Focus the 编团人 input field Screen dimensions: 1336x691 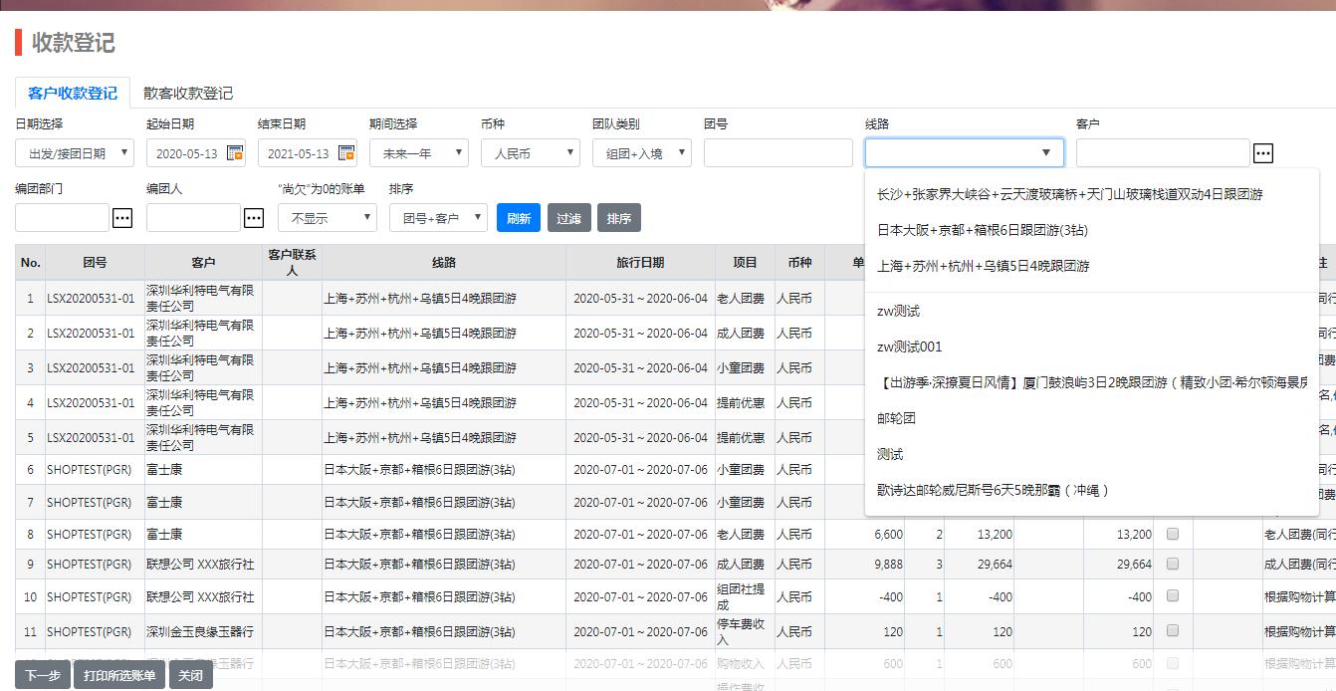tap(193, 217)
